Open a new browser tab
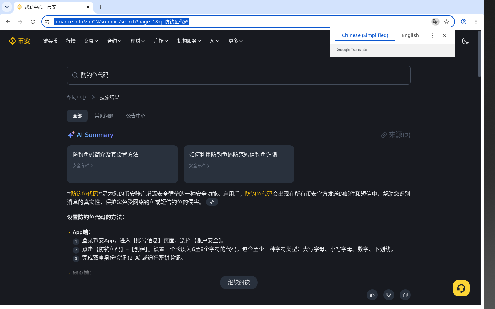495x309 pixels. (100, 7)
